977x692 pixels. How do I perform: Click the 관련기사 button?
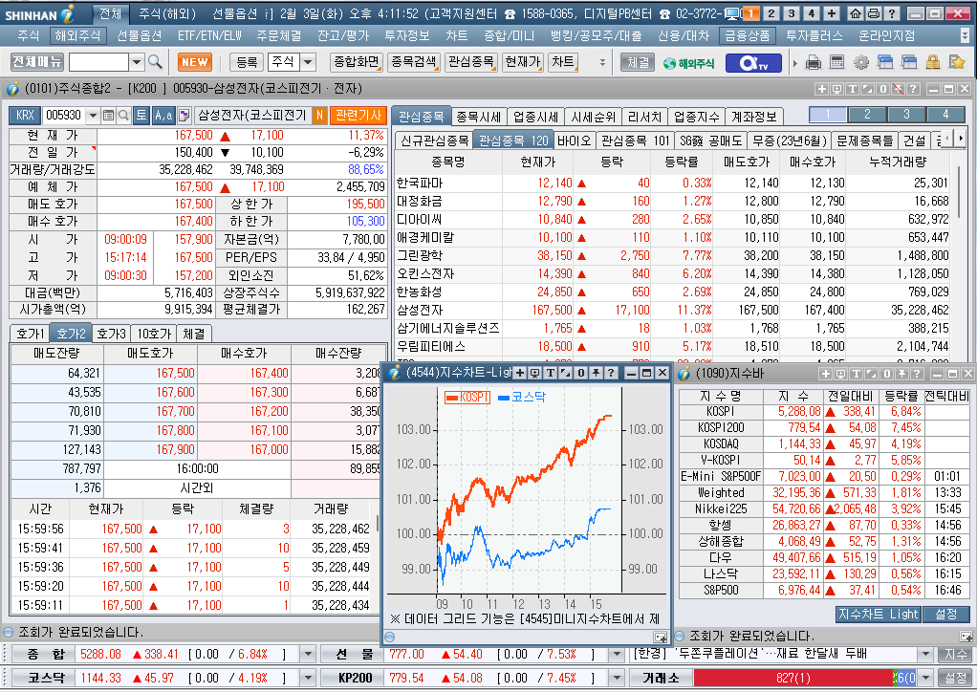tap(358, 116)
